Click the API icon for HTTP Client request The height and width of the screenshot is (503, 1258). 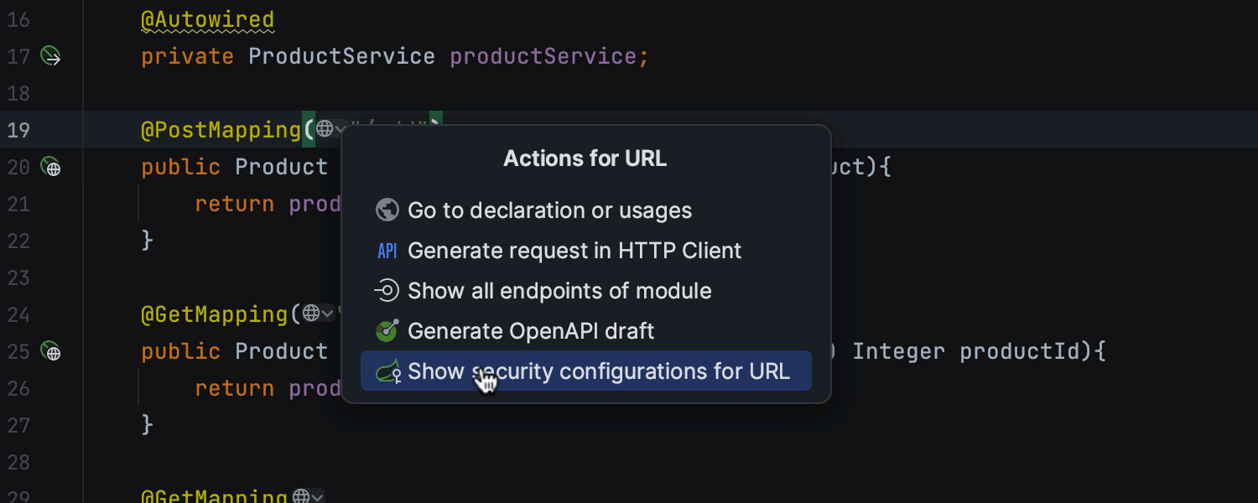click(387, 251)
